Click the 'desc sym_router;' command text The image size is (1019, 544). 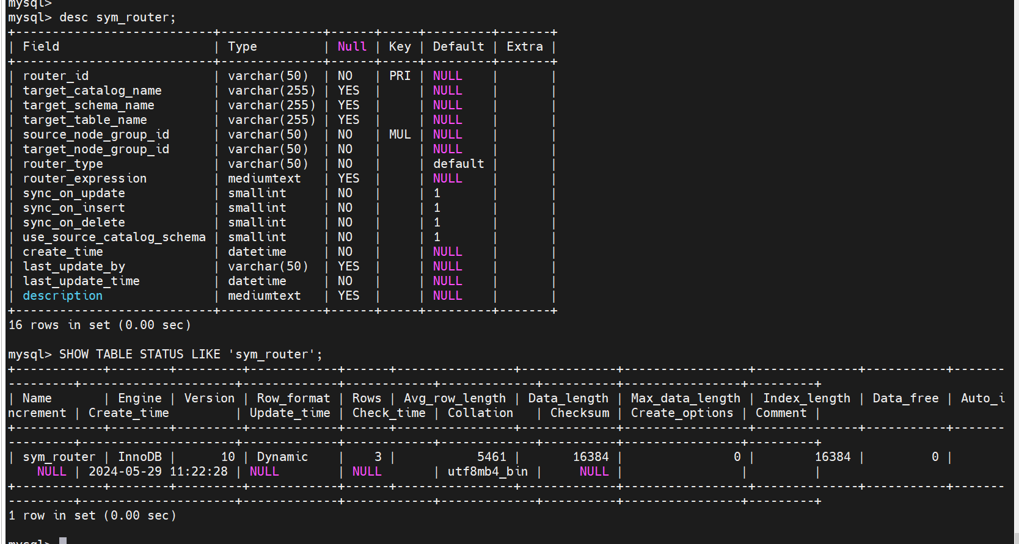[x=117, y=18]
